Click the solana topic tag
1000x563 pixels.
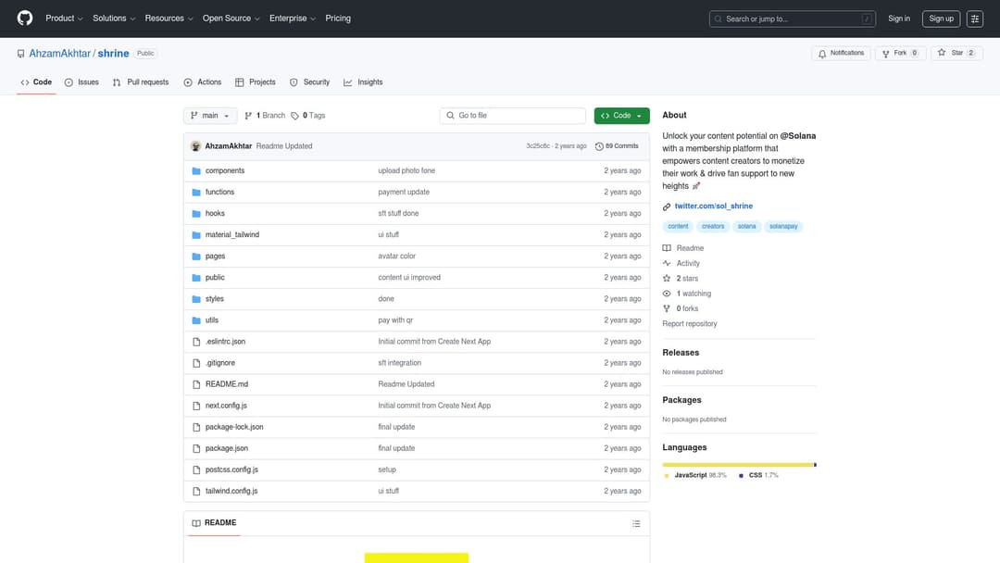pos(746,226)
